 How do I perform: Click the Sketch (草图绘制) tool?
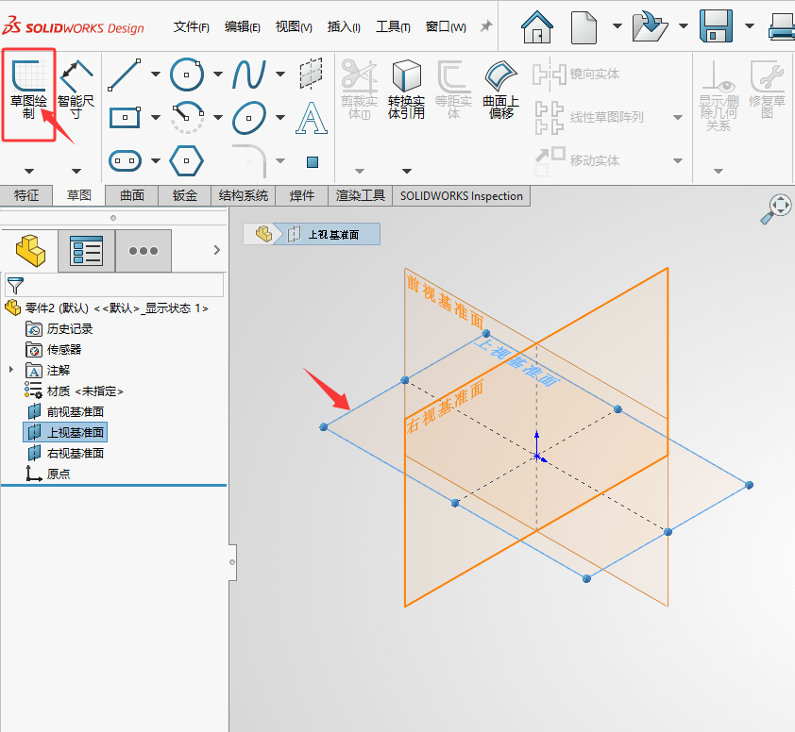coord(28,91)
